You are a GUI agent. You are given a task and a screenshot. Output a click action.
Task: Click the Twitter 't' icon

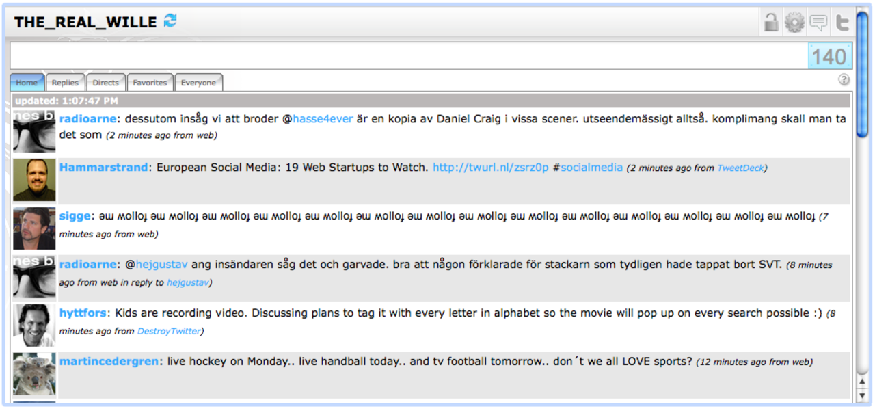842,23
